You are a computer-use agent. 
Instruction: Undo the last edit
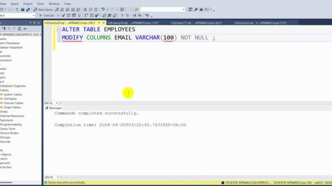point(103,9)
